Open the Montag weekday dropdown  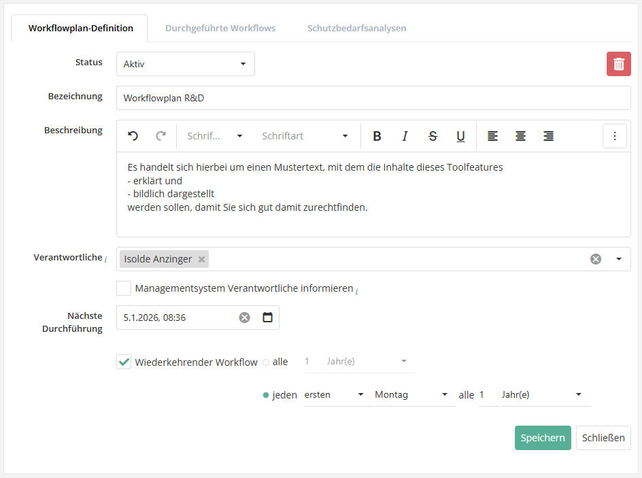(411, 394)
